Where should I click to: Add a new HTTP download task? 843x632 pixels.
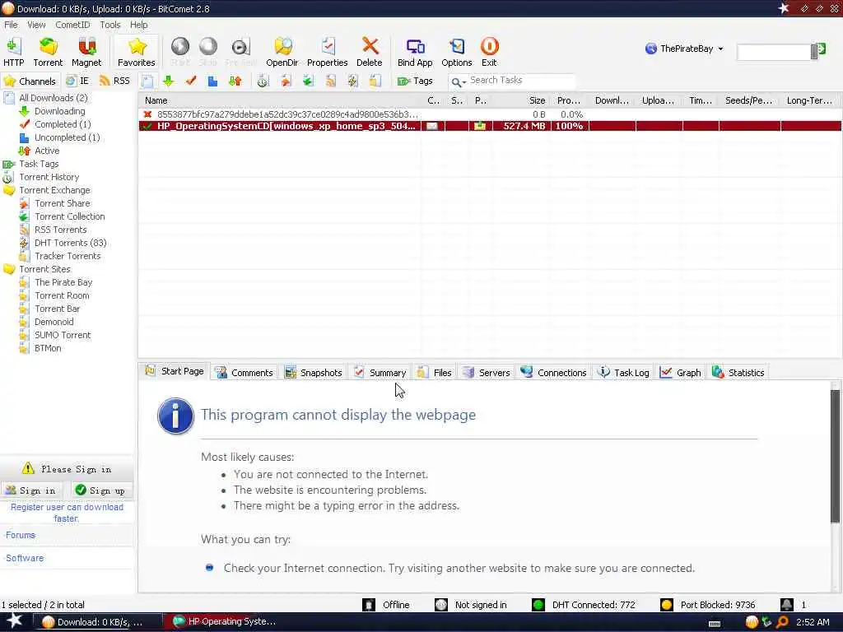coord(14,52)
